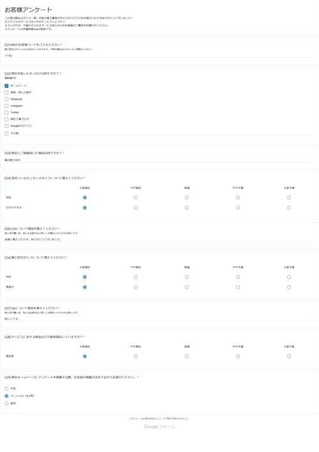Screen dimensions: 319x452
Task: Click the Q7 reason answer field
Action: [x=159, y=319]
